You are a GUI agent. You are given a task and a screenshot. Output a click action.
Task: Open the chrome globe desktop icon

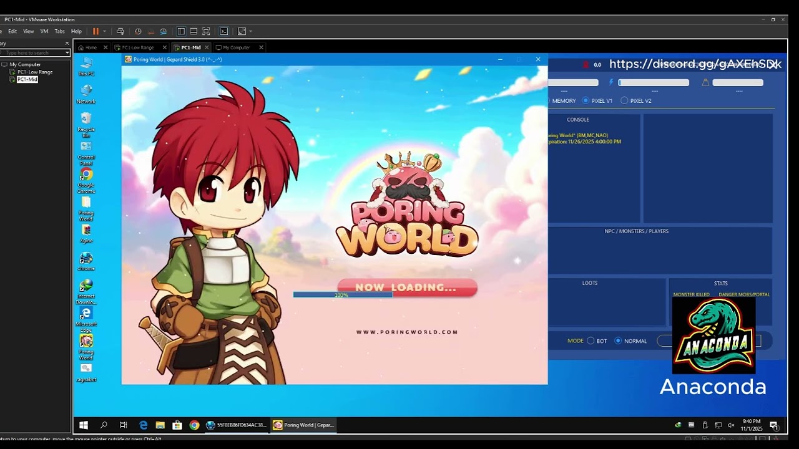click(86, 261)
